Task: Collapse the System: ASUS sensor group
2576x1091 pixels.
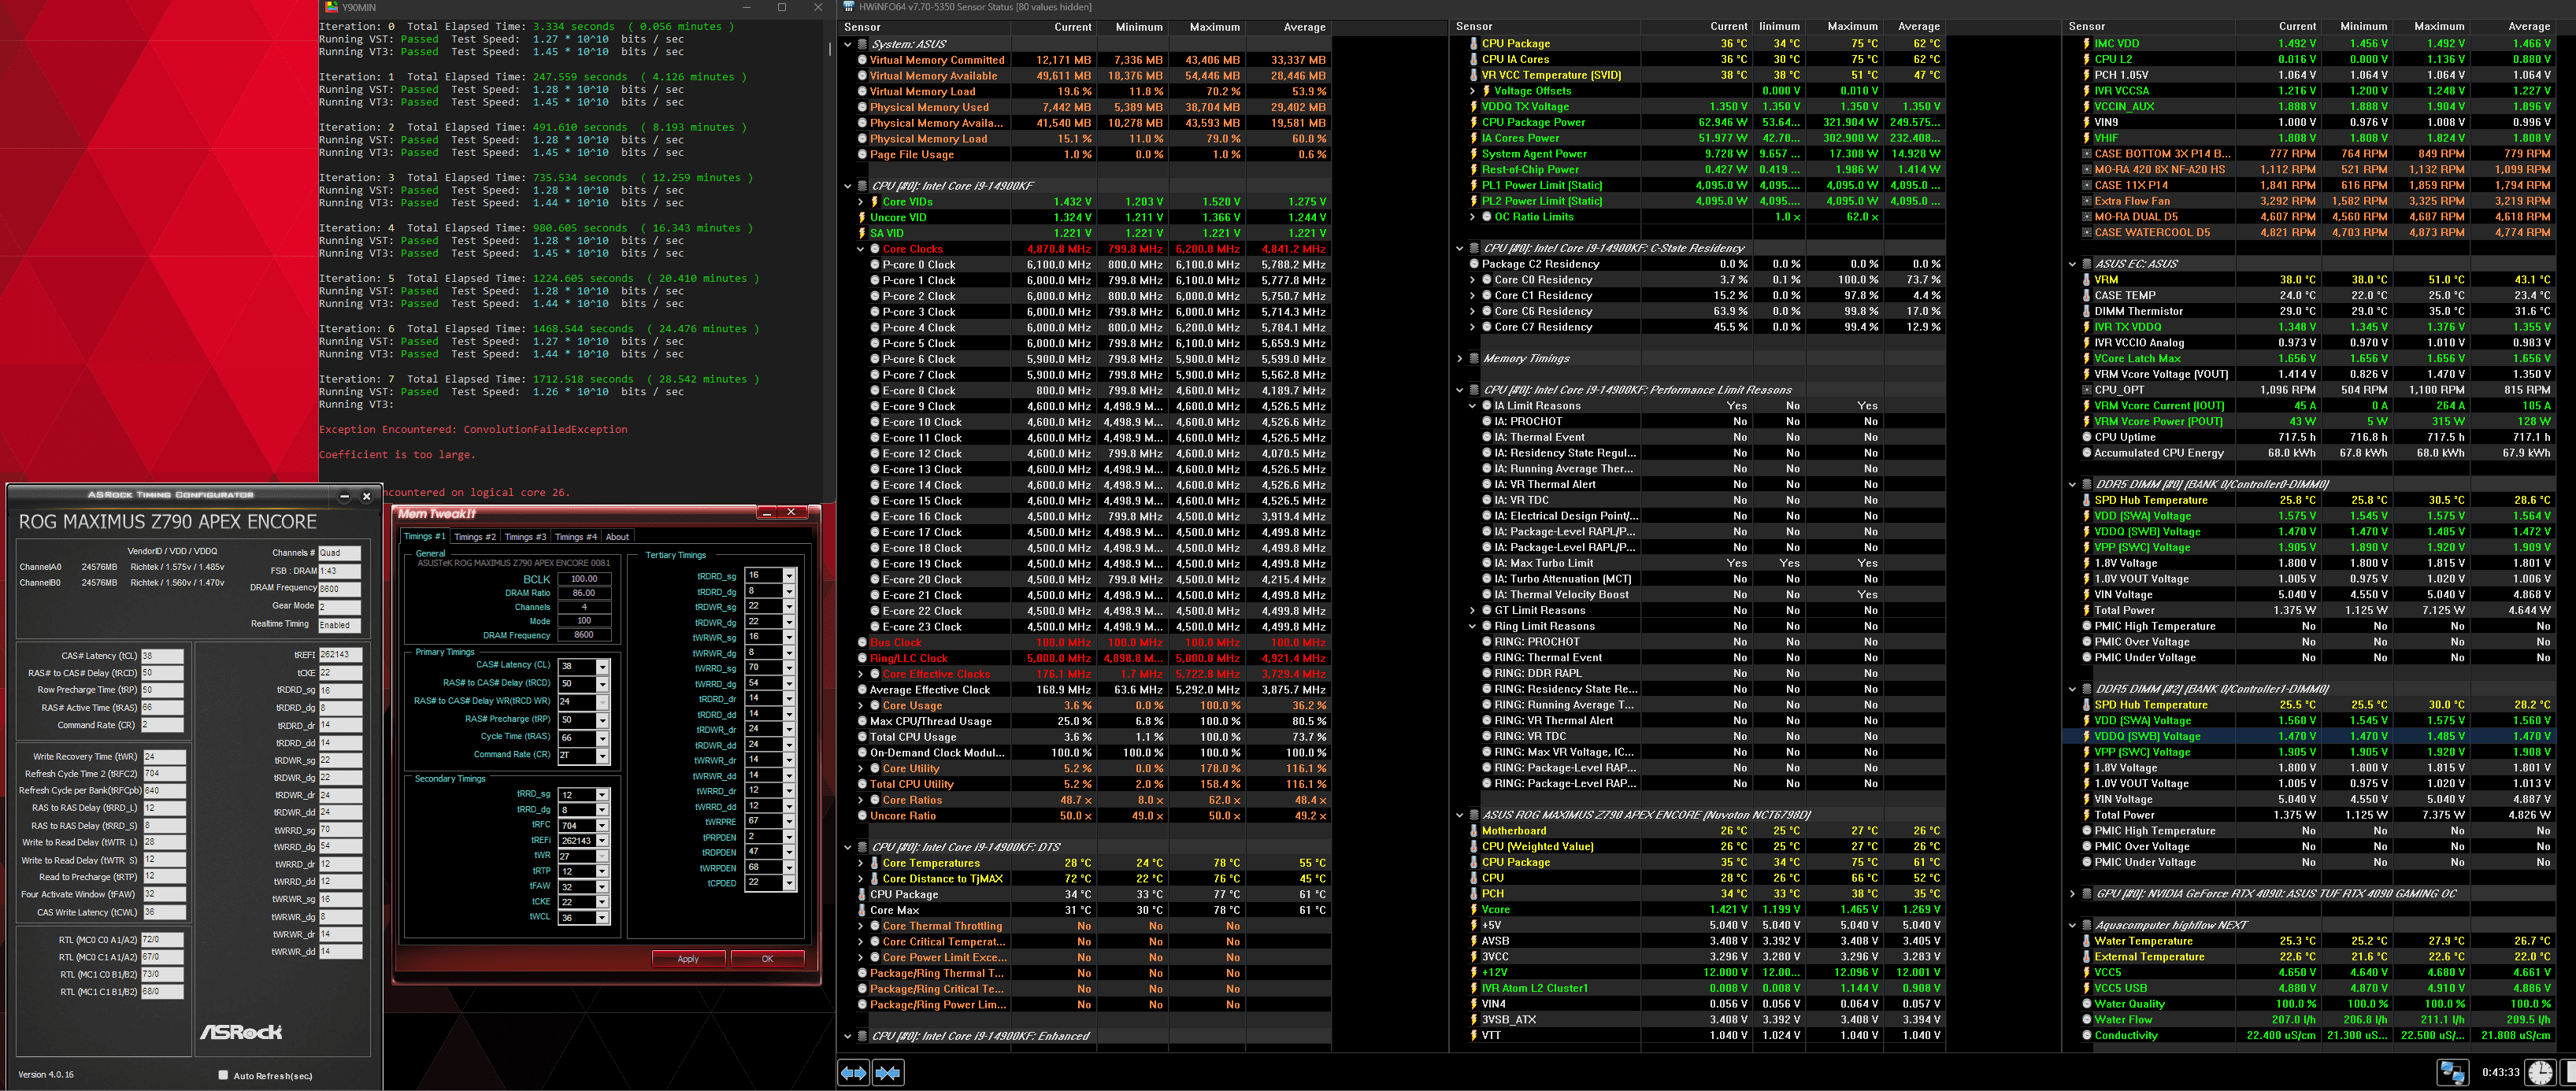Action: (848, 44)
